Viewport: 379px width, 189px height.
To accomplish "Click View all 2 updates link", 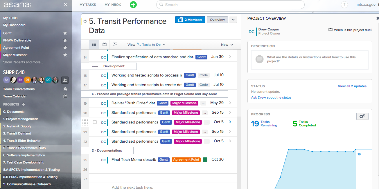I will pos(352,86).
